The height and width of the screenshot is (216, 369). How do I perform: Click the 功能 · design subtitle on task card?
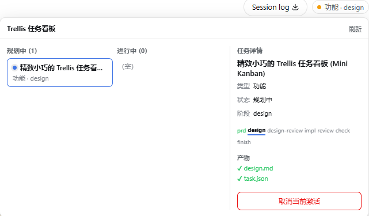(31, 78)
